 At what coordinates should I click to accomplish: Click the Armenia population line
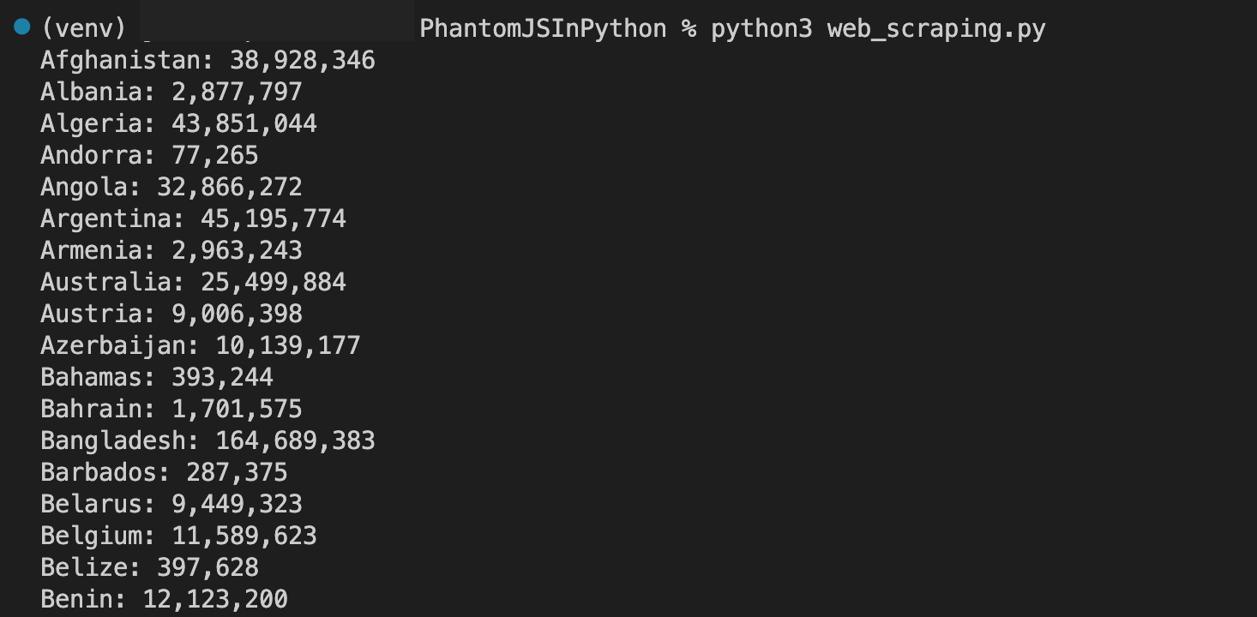[x=171, y=250]
